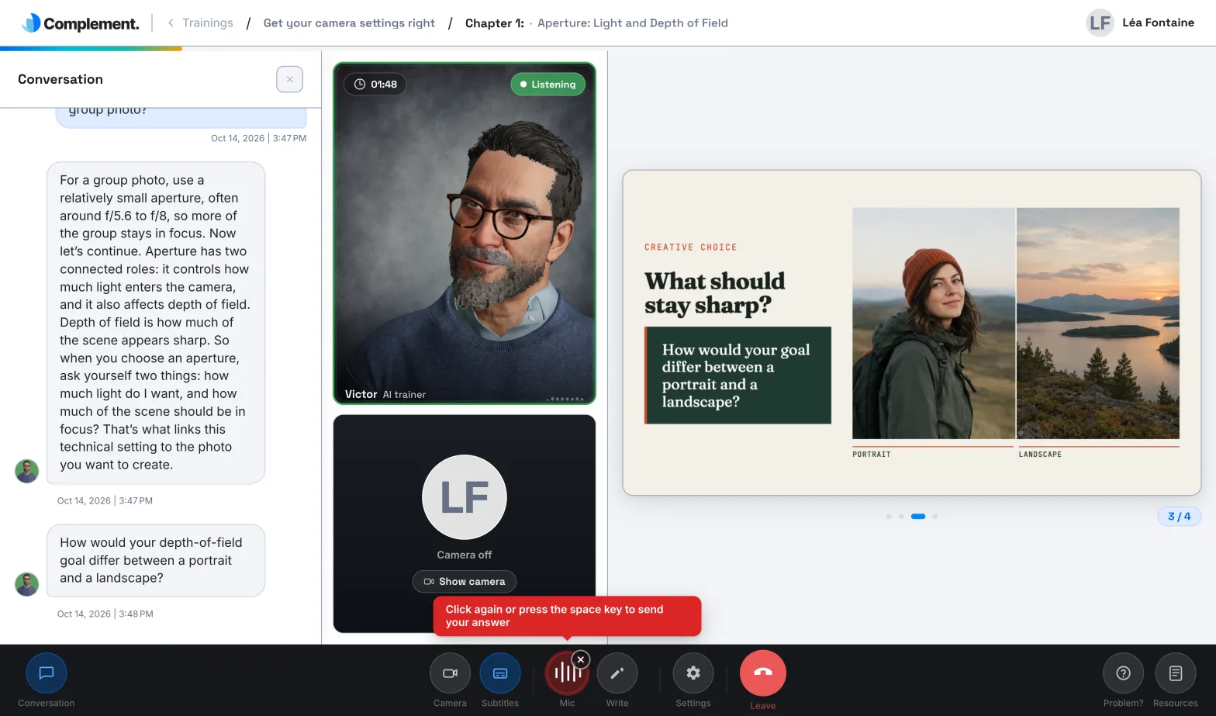Image resolution: width=1216 pixels, height=716 pixels.
Task: Click message 'How would your depth-of-field goal differ'
Action: (156, 561)
